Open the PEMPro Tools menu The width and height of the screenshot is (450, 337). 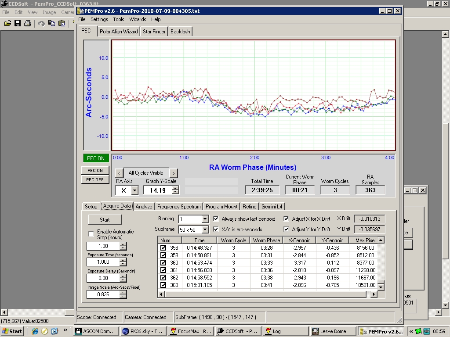(x=119, y=19)
